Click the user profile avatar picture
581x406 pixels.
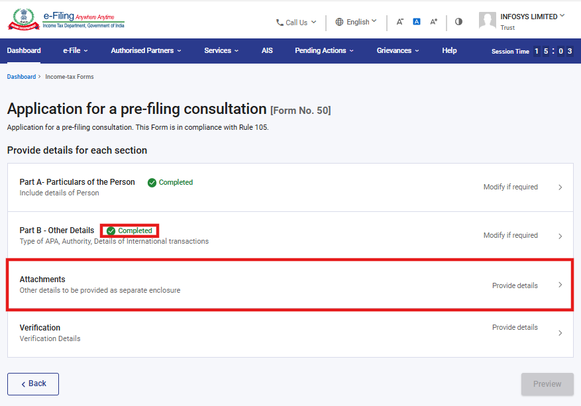(487, 21)
